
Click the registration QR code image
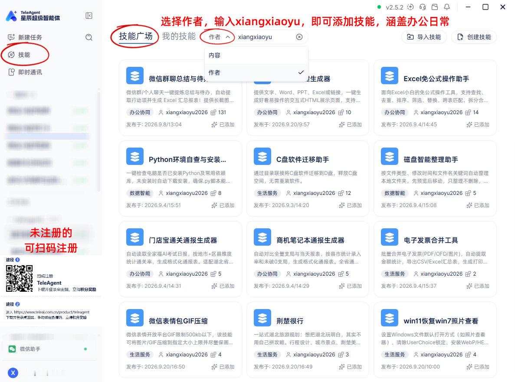coord(19,279)
